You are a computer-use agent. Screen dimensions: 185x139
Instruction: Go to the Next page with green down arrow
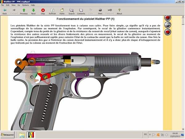click(x=33, y=11)
